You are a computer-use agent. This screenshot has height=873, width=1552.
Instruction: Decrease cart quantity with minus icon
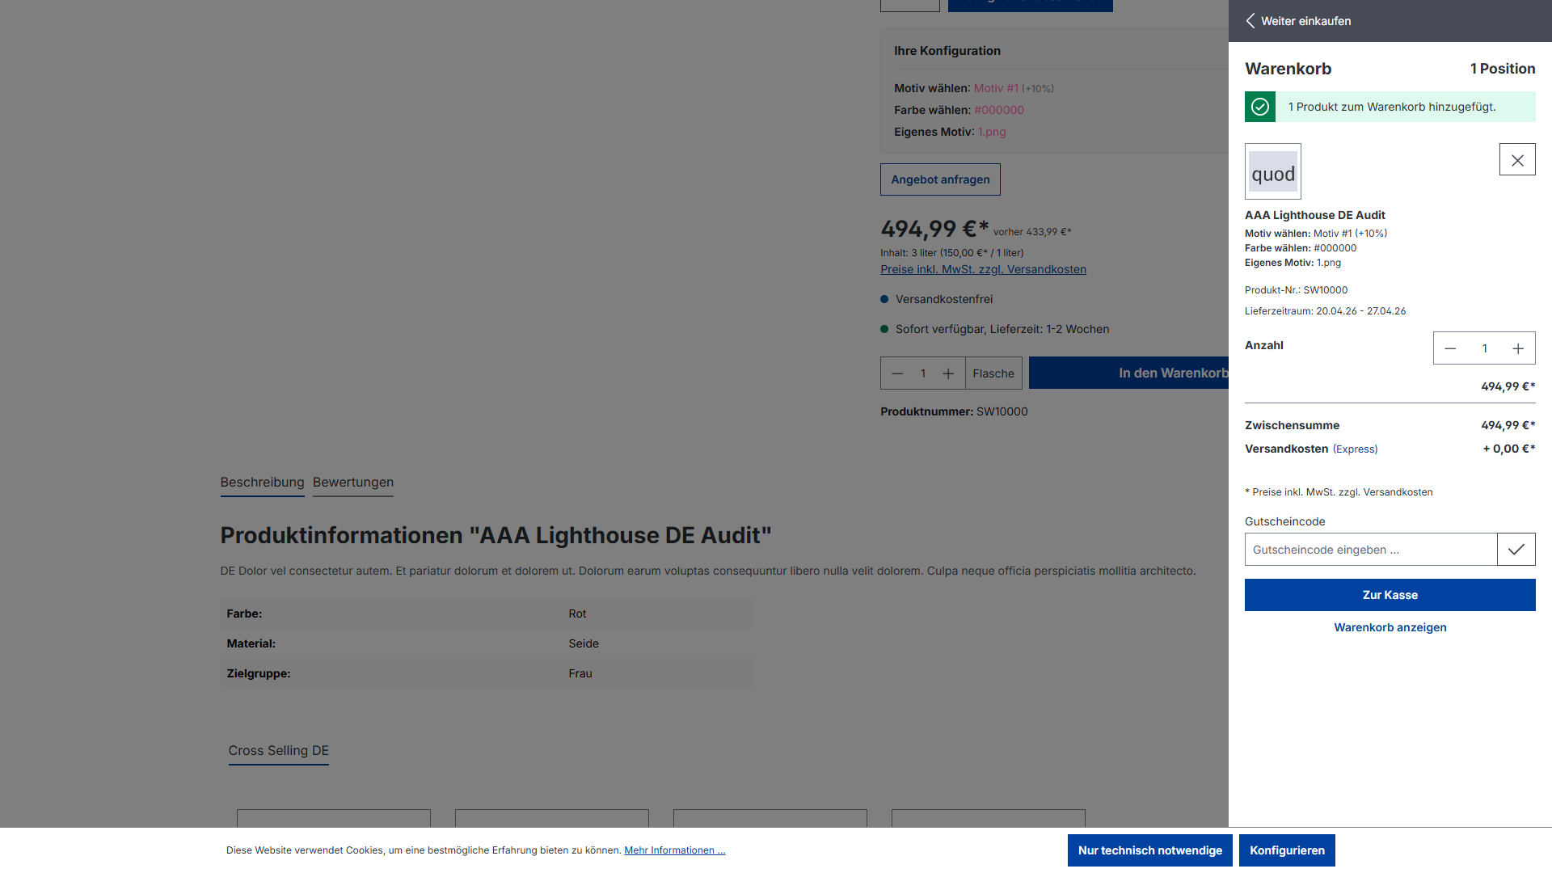1450,348
